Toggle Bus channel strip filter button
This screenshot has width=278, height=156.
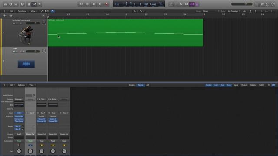pyautogui.click(x=229, y=85)
